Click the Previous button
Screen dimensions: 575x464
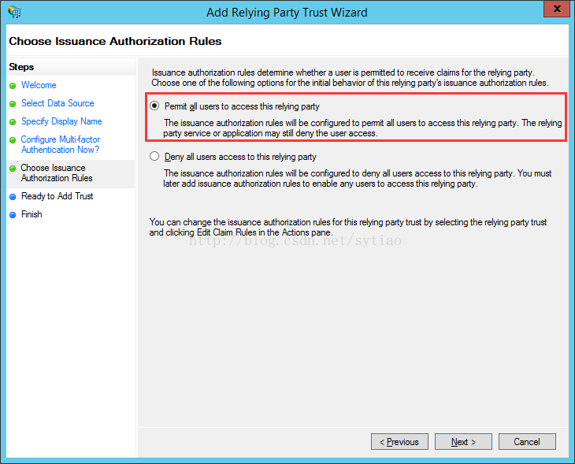(399, 442)
